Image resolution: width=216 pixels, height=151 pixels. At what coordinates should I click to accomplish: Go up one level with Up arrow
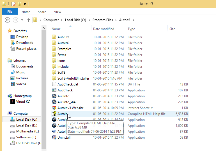29,20
